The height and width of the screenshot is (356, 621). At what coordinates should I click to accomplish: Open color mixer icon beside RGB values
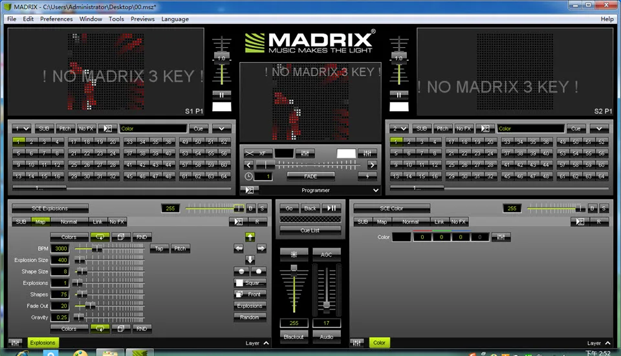coord(501,237)
